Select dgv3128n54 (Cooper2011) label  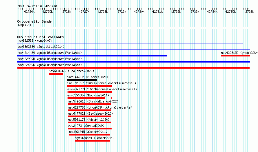click(x=95, y=138)
